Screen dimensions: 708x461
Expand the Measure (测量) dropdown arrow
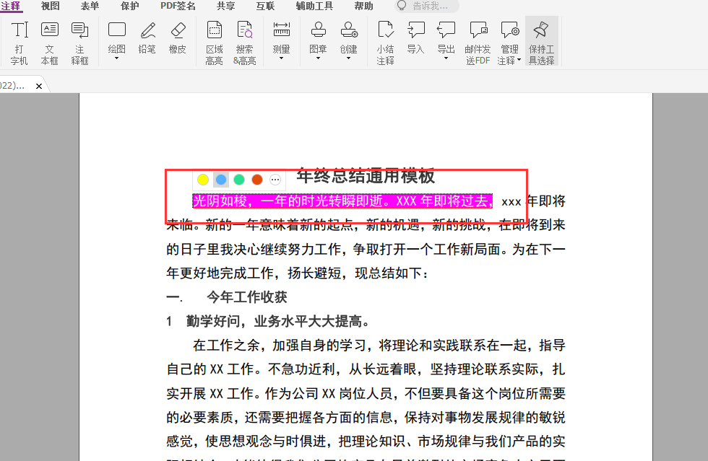(x=281, y=58)
